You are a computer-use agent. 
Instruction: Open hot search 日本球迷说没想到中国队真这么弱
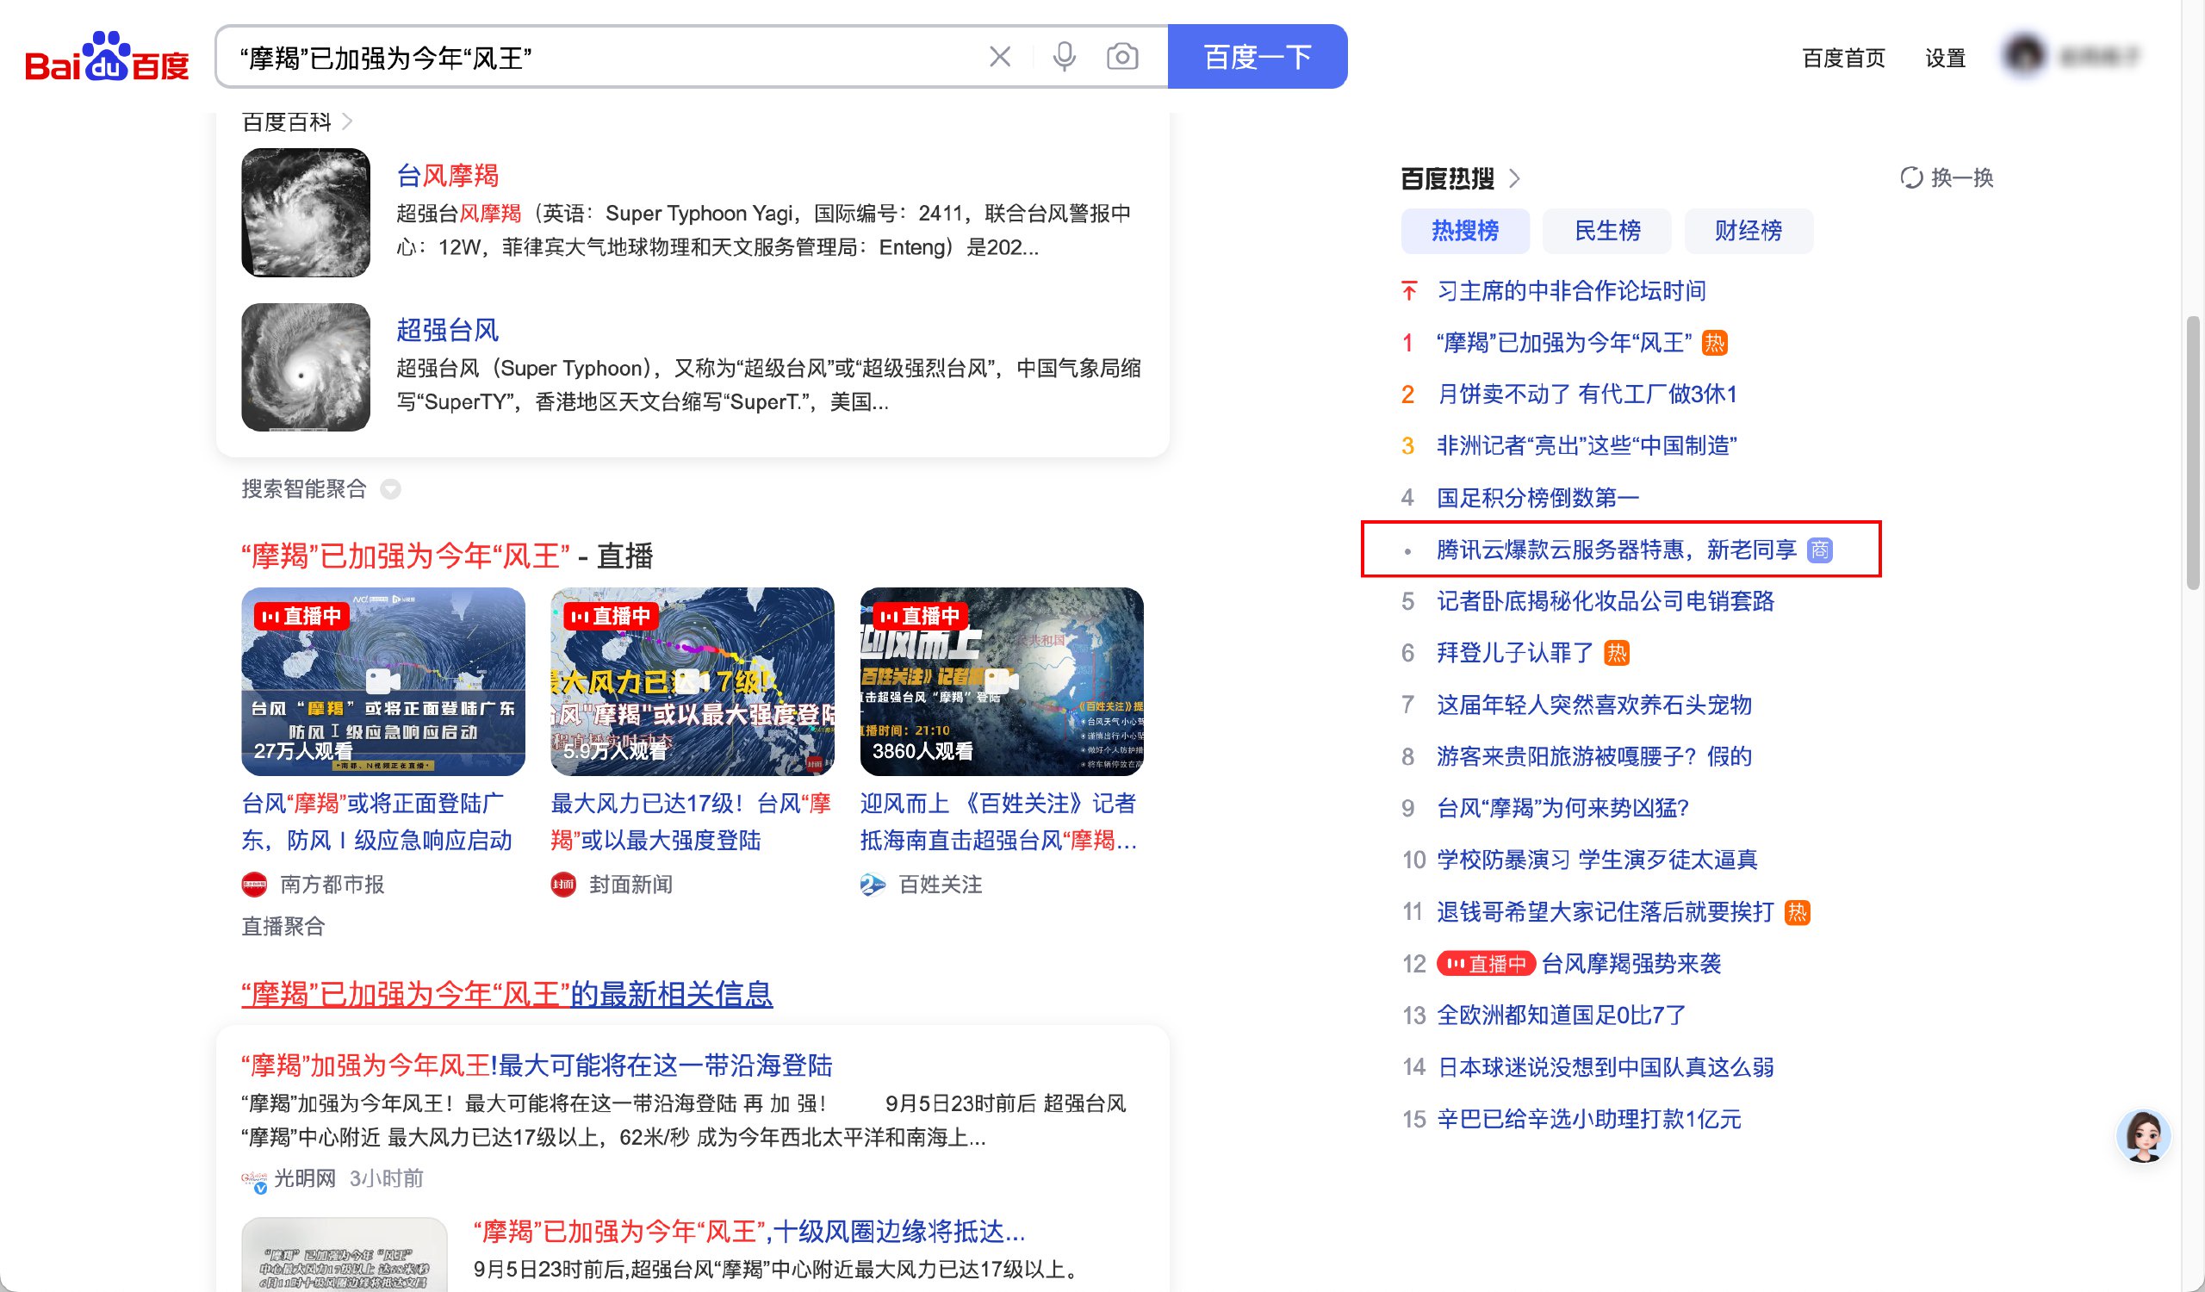pos(1605,1066)
